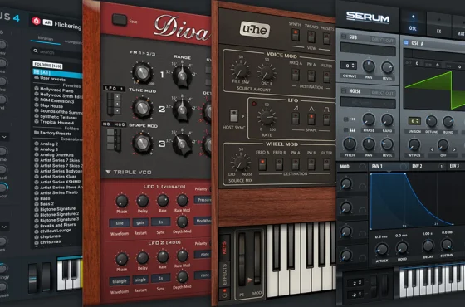465x307 pixels.
Task: Click the Factory Presets folder icon in Nexus
Action: [x=37, y=132]
